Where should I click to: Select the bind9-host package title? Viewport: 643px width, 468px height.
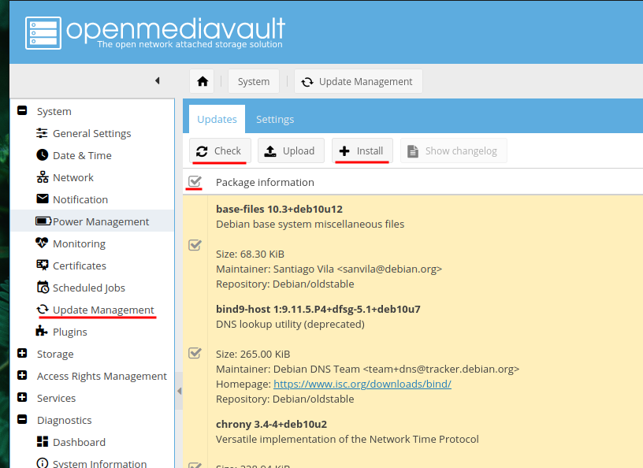tap(318, 310)
